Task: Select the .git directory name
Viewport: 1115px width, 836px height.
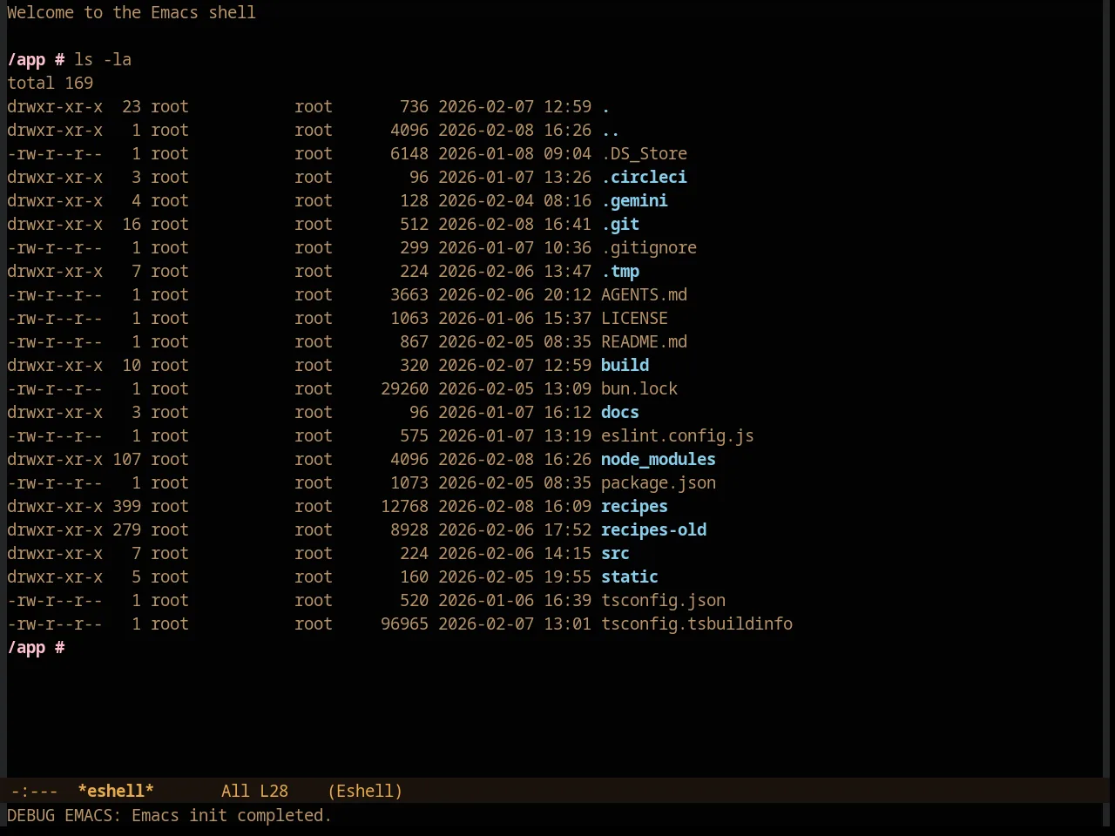Action: click(x=620, y=224)
